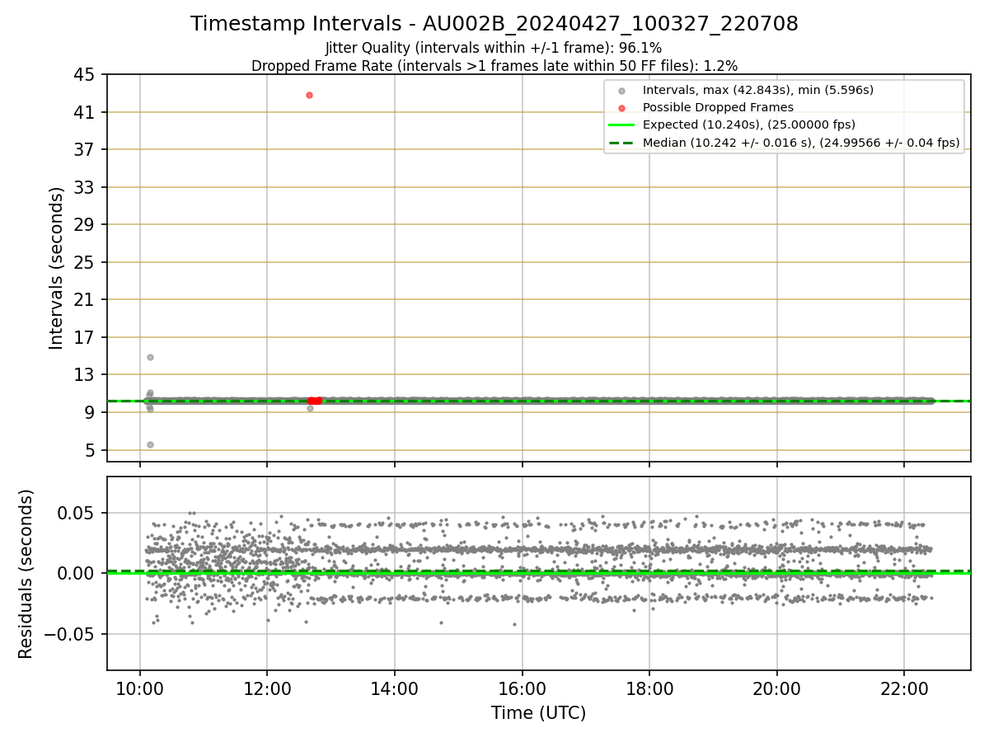
Task: Click the plot title 'Timestamp Intervals - AU002B_20240427_100327_220708'
Action: (494, 24)
